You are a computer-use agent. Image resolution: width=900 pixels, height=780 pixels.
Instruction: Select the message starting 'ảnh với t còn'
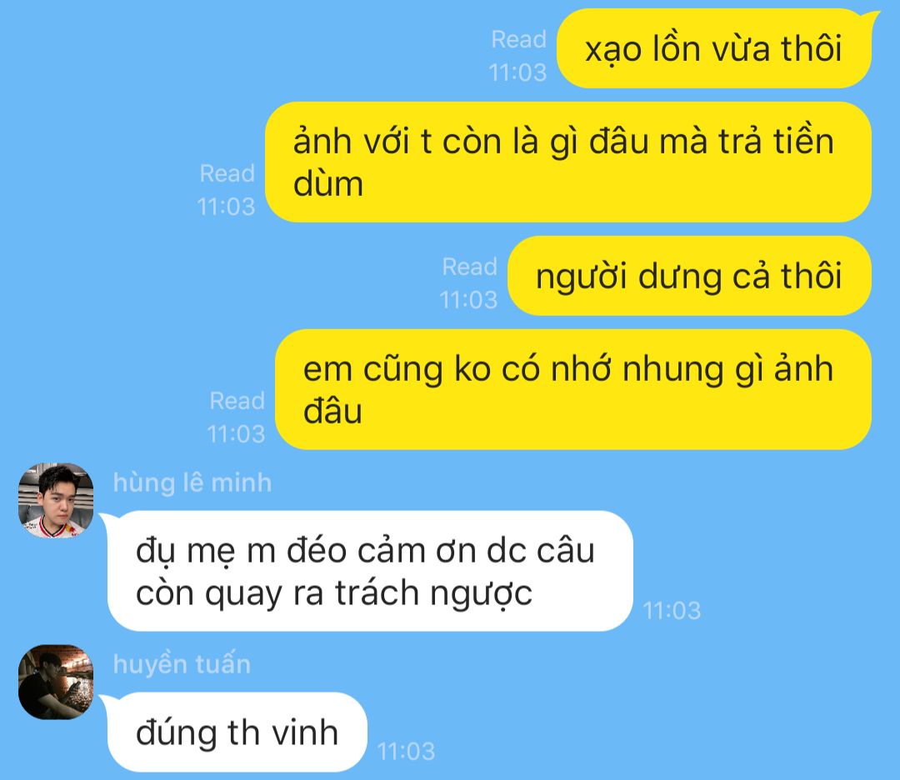(568, 162)
